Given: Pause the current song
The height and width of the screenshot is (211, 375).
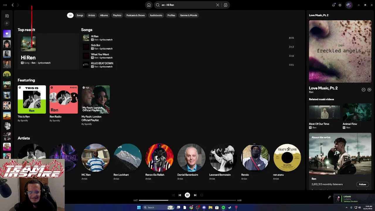Looking at the screenshot, I should tap(187, 195).
